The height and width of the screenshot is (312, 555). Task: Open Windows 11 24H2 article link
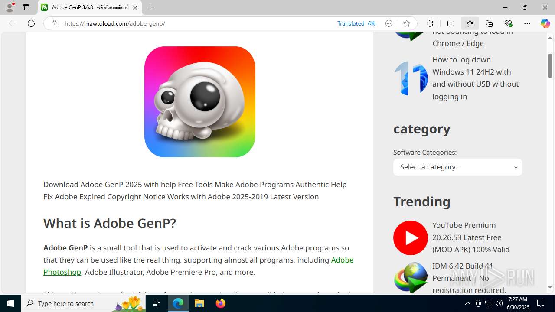(476, 78)
